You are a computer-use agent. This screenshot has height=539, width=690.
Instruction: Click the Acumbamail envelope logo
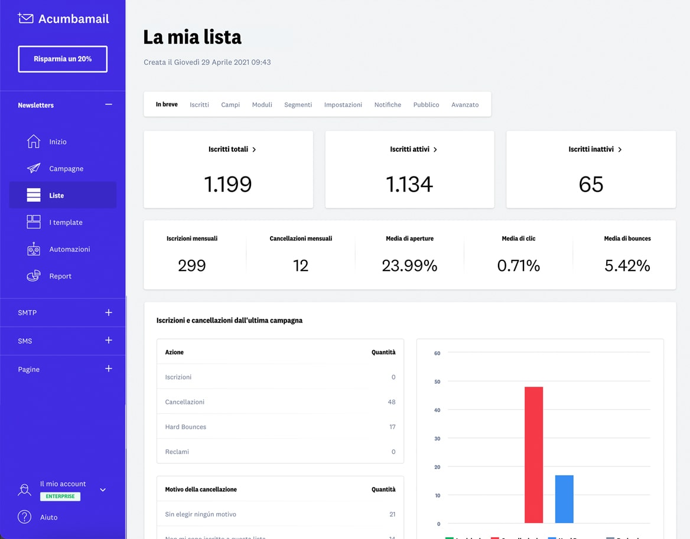point(26,18)
